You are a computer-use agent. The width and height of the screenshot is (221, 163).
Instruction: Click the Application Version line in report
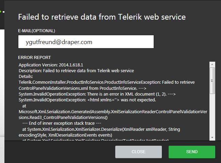click(51, 65)
